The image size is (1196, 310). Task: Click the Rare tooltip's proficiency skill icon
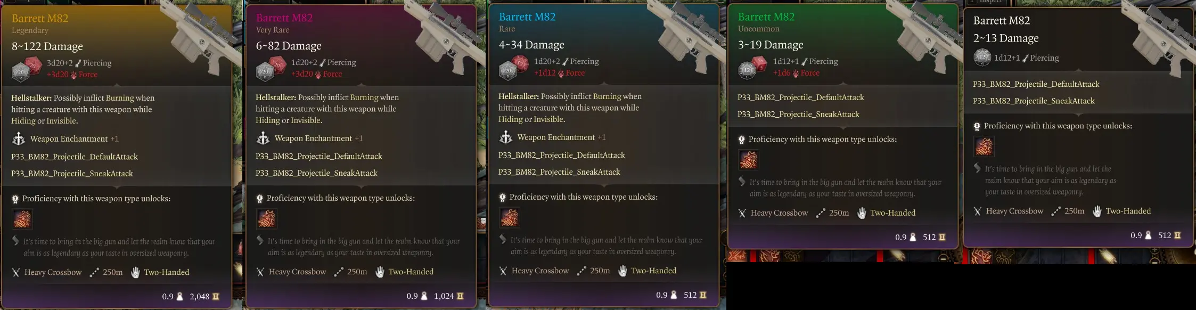pyautogui.click(x=510, y=217)
